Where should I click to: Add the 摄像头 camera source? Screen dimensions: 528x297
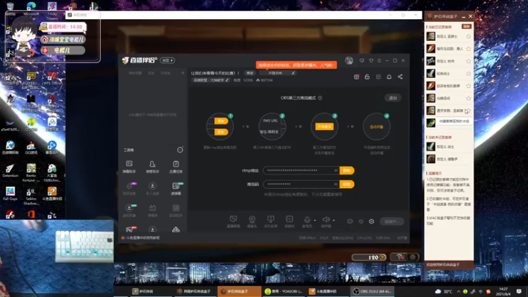252,221
